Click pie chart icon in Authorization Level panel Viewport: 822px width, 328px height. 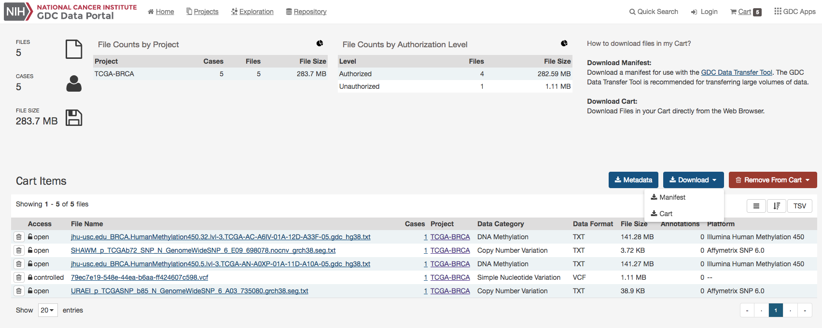(564, 43)
